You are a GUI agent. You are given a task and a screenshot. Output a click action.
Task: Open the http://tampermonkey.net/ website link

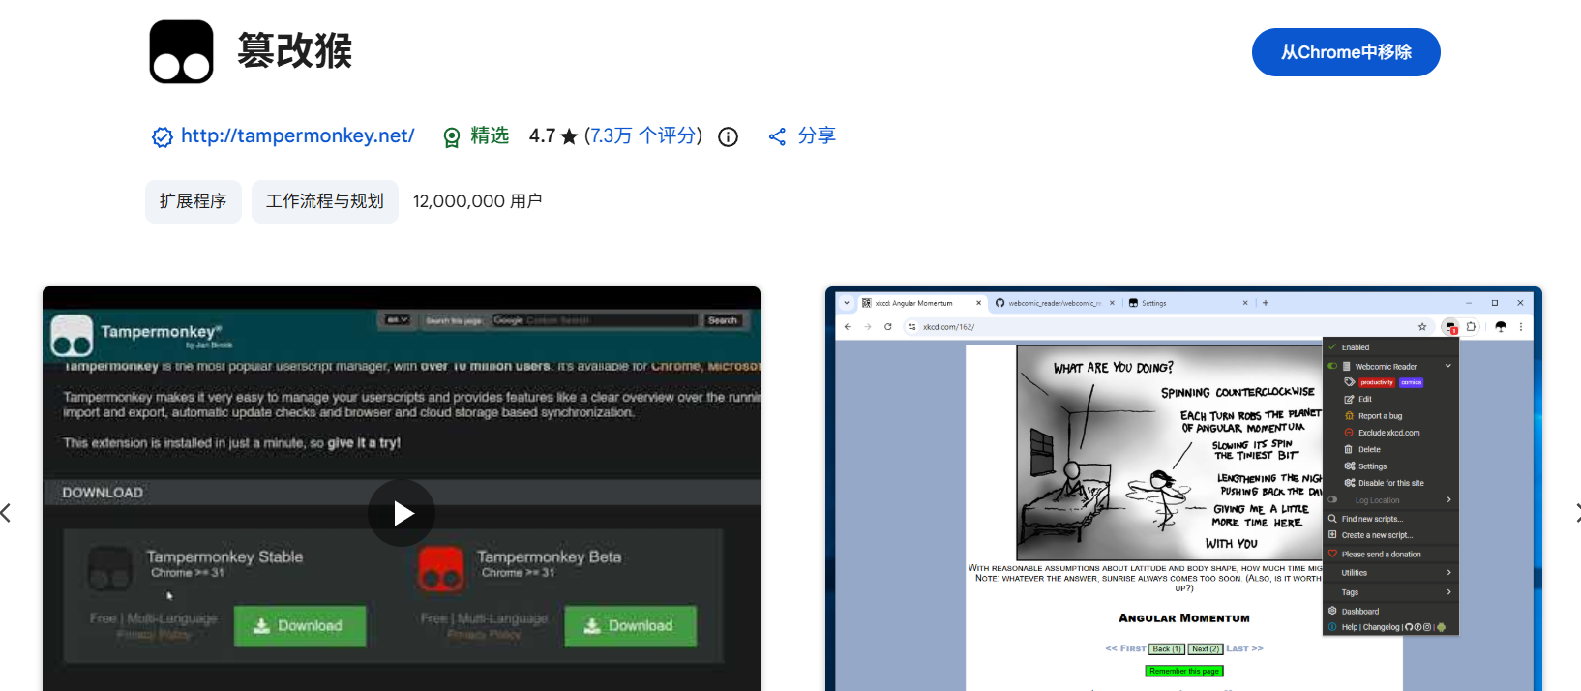click(298, 136)
